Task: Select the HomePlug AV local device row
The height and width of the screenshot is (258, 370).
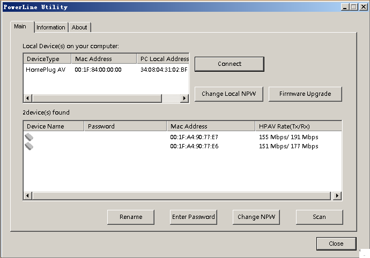Action: click(106, 70)
